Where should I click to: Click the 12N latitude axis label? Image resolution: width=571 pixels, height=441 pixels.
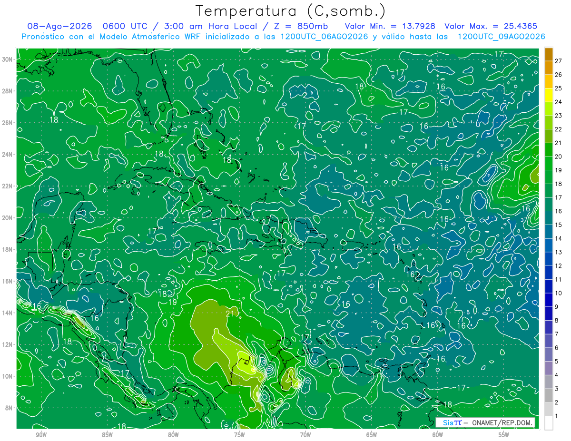click(x=8, y=344)
